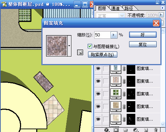The image size is (166, 132).
Task: Switch to the 路径 tab
Action: point(129,8)
